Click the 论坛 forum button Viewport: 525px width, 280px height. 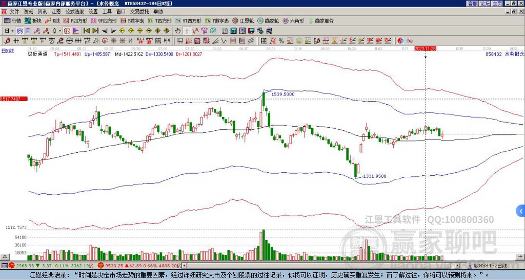click(485, 4)
